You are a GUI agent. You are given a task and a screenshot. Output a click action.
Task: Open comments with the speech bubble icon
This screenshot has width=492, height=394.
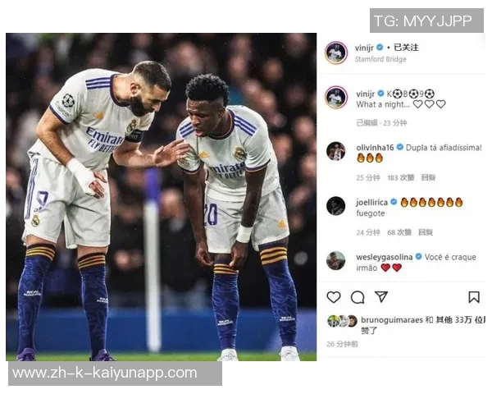358,297
